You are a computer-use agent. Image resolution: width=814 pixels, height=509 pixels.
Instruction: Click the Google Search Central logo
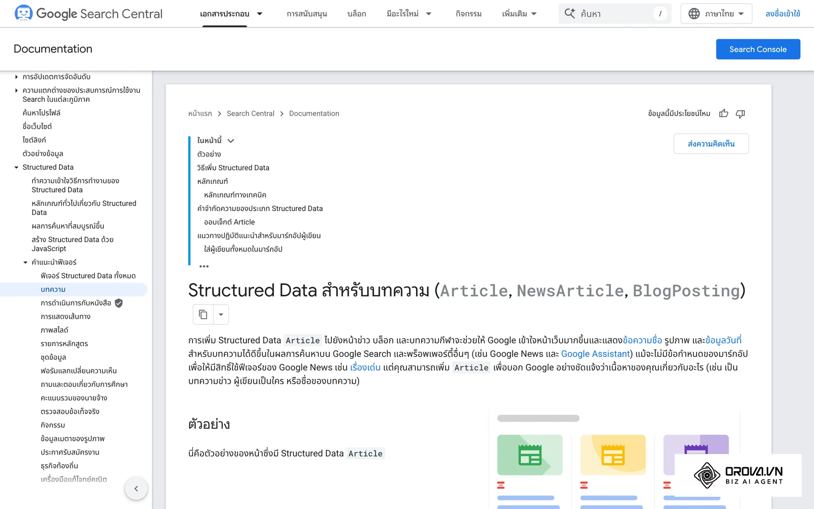point(89,14)
